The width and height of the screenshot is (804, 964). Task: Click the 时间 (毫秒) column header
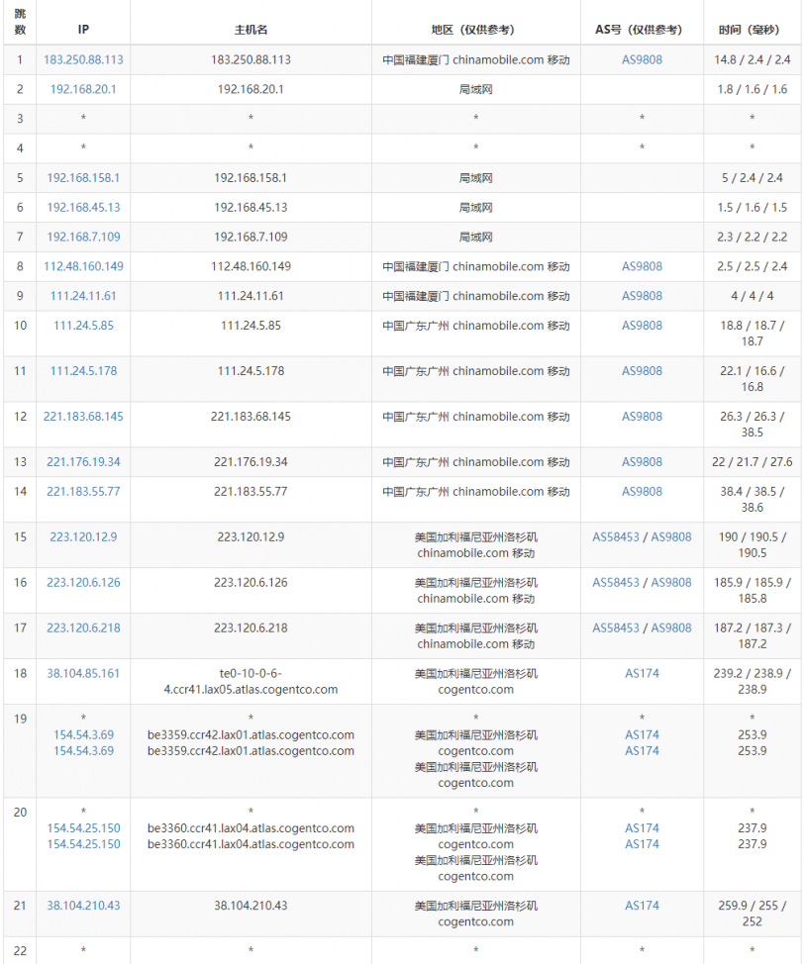(752, 30)
